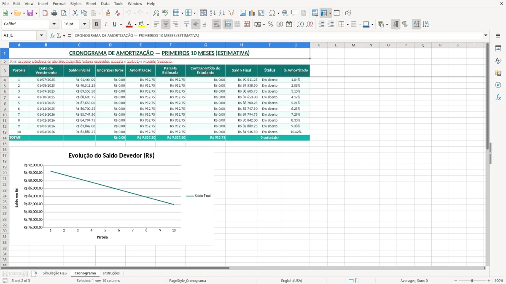Increase indent
506x284 pixels.
[x=321, y=24]
